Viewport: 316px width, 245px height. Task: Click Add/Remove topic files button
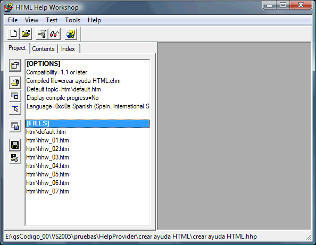[15, 82]
